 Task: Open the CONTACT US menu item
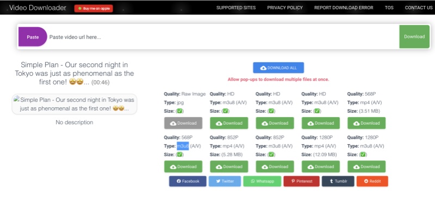tap(419, 8)
